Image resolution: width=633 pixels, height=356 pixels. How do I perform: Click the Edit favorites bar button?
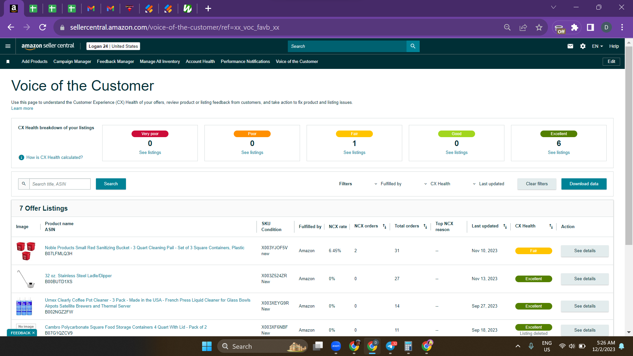tap(611, 62)
